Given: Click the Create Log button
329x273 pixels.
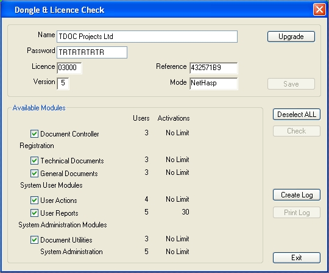Looking at the screenshot, I should 297,195.
